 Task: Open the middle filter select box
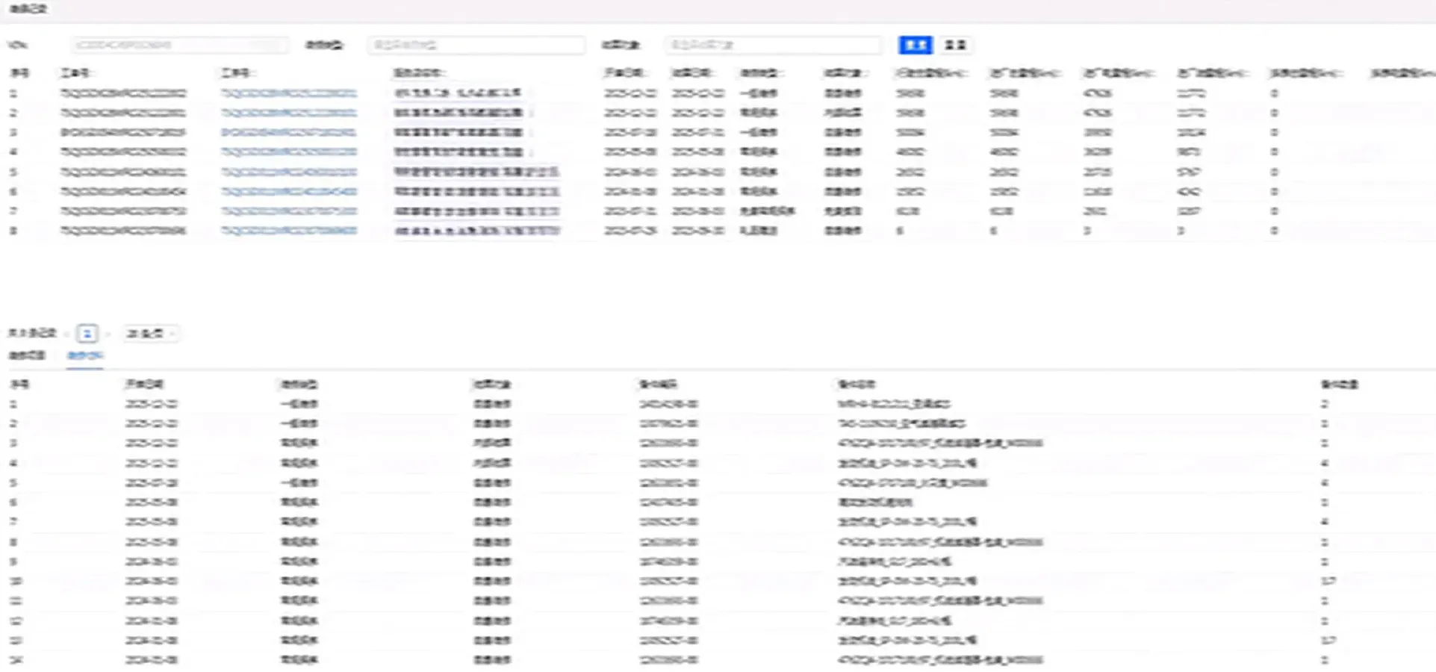(x=476, y=45)
